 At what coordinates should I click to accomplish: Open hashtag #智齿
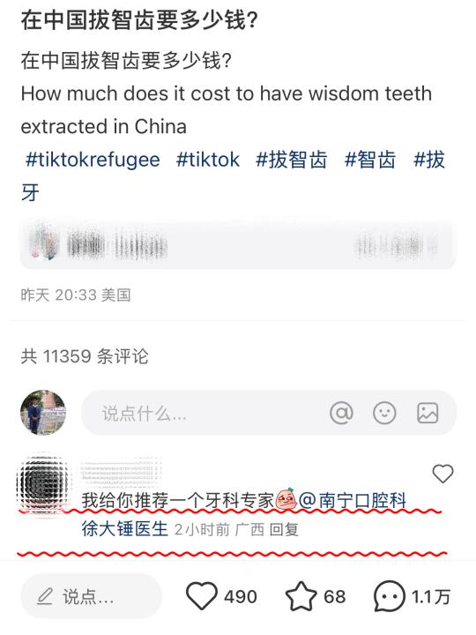tap(370, 160)
